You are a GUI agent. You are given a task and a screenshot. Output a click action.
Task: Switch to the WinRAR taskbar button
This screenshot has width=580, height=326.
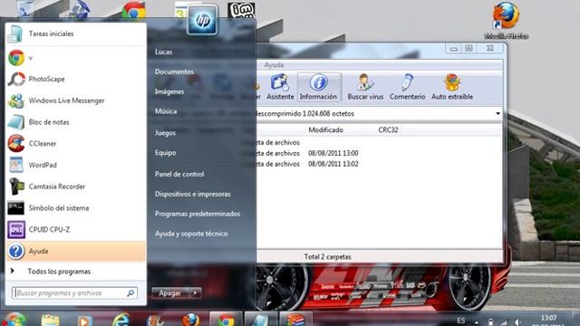pyautogui.click(x=295, y=320)
